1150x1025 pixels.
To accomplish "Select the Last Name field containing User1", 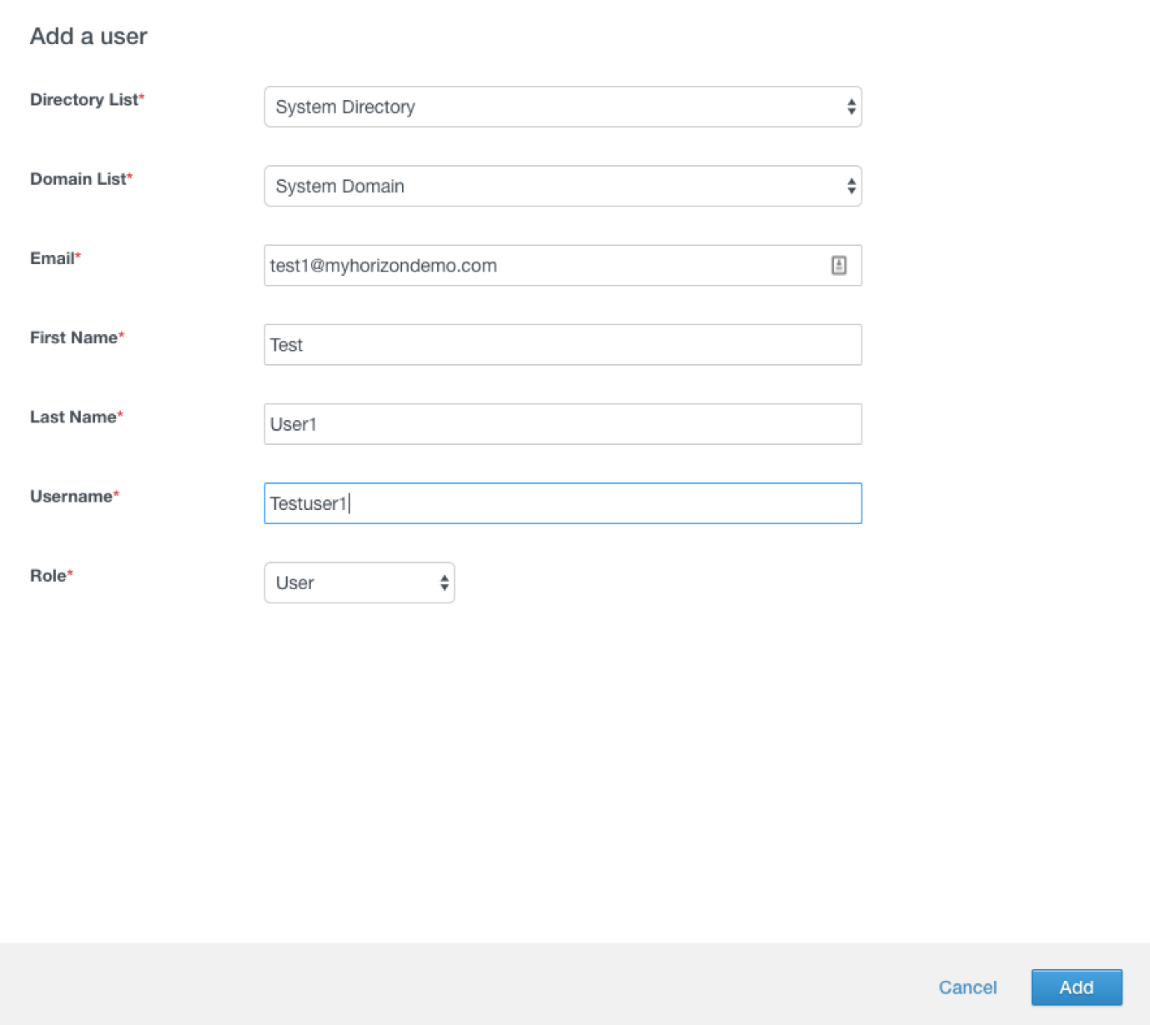I will [562, 424].
